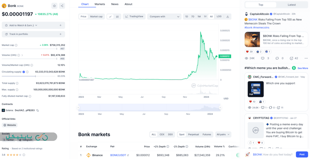Expand the All pairs dropdown
This screenshot has height=159, width=310.
click(223, 135)
